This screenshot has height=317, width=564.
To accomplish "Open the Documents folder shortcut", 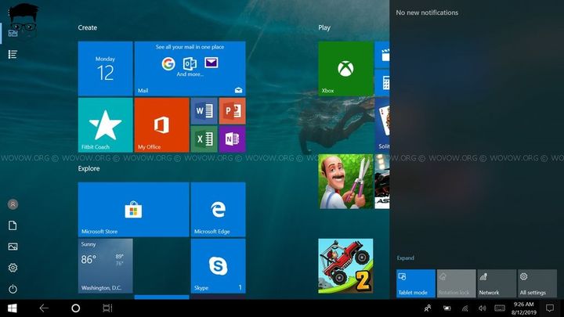I will tap(13, 225).
